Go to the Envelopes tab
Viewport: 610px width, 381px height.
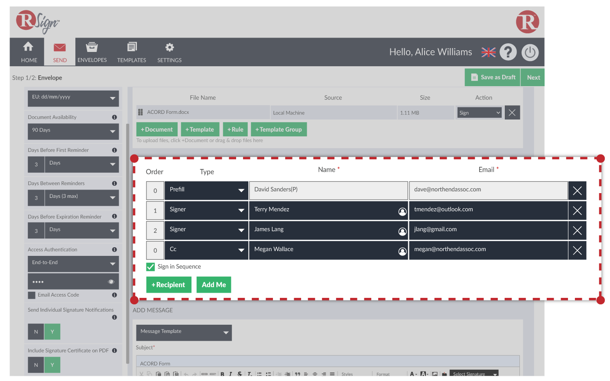[x=92, y=52]
